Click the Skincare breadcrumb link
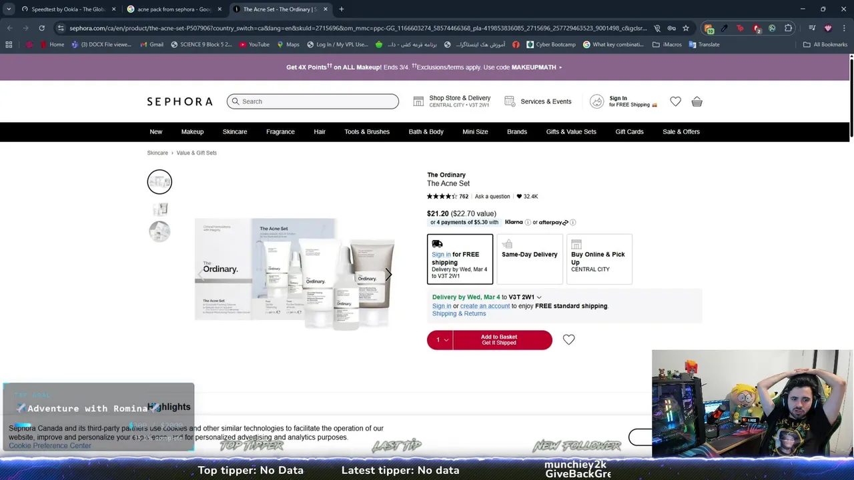 [x=157, y=153]
